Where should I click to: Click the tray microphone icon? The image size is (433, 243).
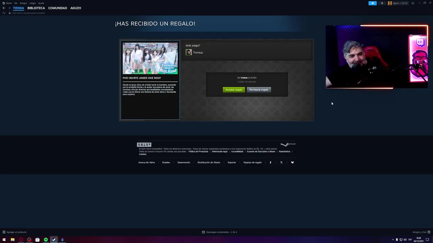click(397, 240)
